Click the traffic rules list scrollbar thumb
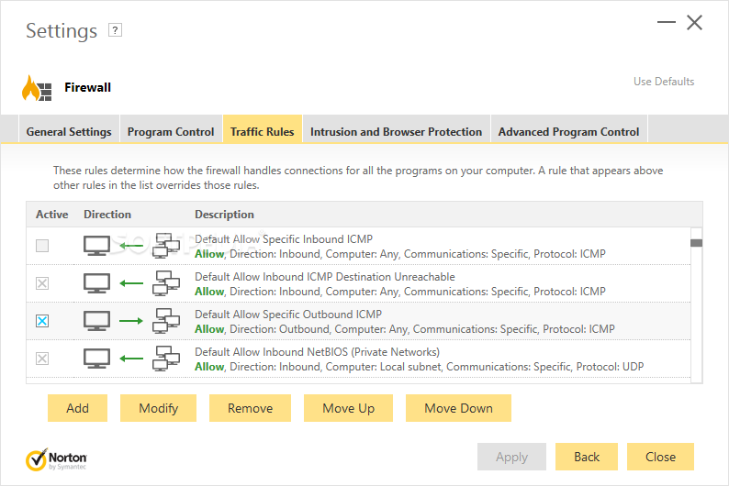 (696, 243)
